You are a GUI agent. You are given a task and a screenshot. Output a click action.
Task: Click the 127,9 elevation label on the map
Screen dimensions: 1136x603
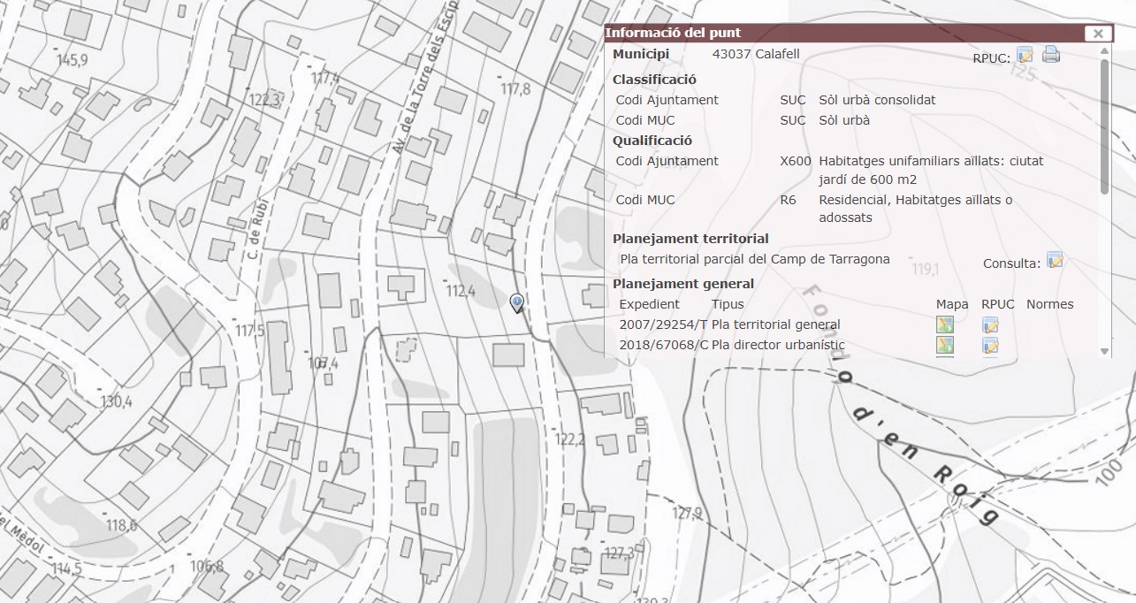tap(687, 513)
